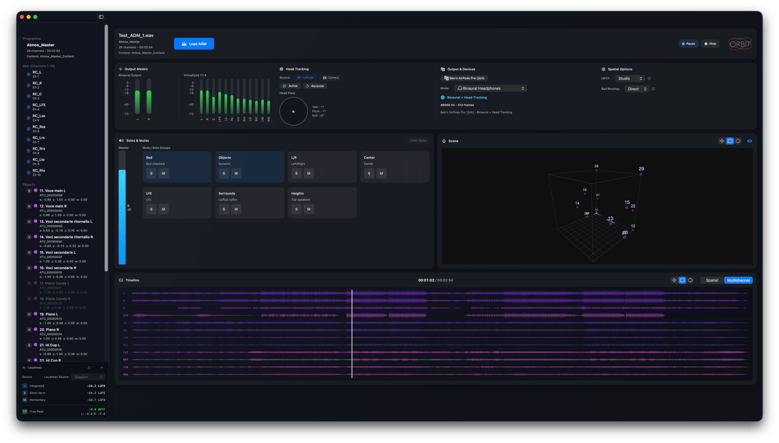Click the reset icon in the Loudness panel
779x443 pixels.
89,367
